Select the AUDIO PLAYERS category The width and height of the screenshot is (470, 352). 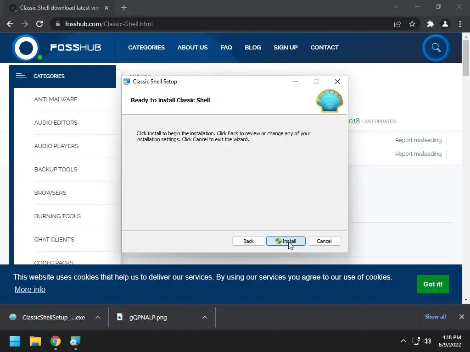[56, 146]
